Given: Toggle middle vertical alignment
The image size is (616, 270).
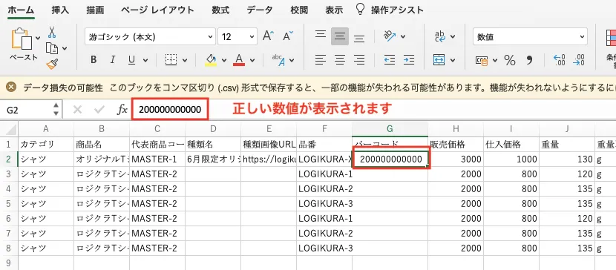Looking at the screenshot, I should coord(340,36).
